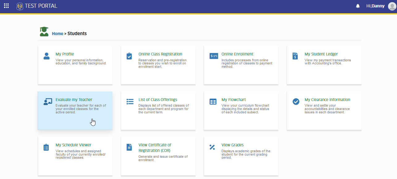Image resolution: width=397 pixels, height=179 pixels.
Task: Click the View Grades percent icon
Action: click(x=212, y=147)
